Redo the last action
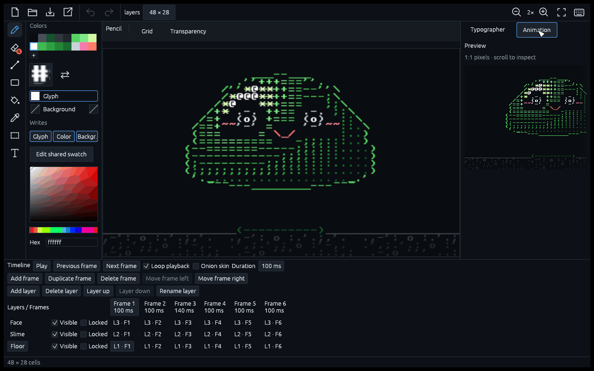 [x=109, y=12]
